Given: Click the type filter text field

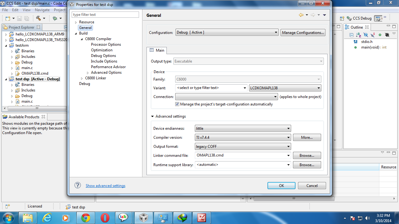Looking at the screenshot, I should [105, 15].
